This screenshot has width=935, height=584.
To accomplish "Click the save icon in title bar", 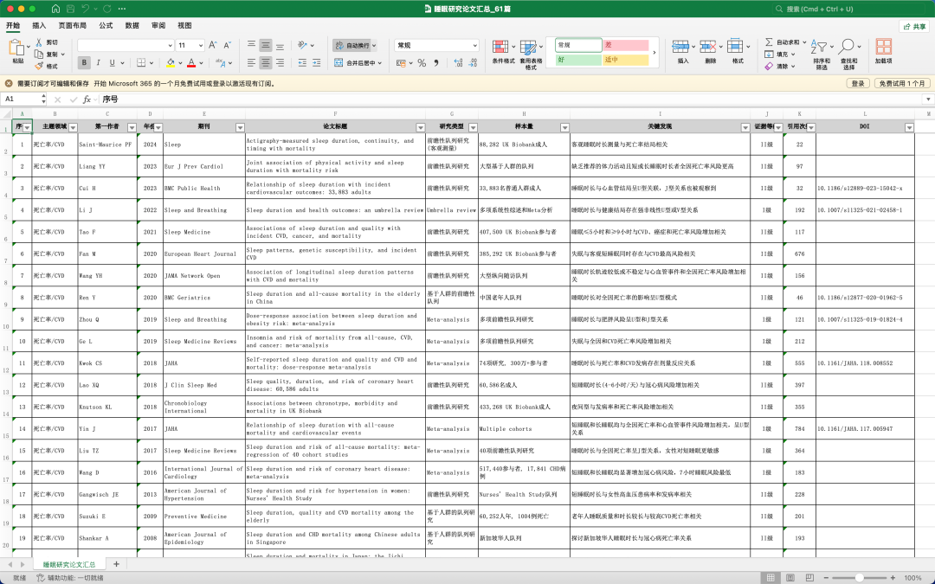I will pos(70,9).
